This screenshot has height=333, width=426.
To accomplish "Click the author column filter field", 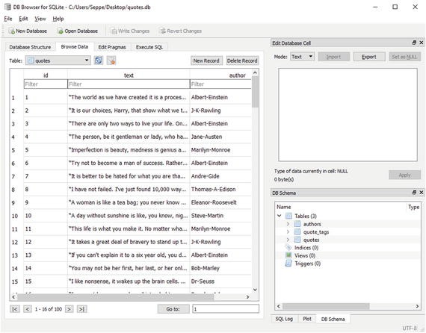I will 220,84.
